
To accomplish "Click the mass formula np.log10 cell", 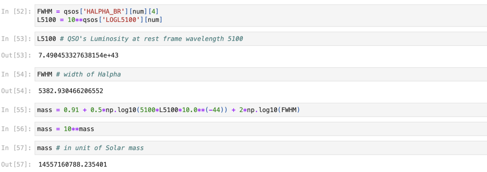I will point(260,110).
